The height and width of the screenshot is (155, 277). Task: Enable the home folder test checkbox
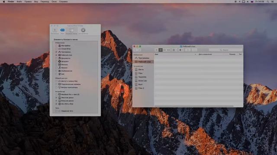(56, 74)
